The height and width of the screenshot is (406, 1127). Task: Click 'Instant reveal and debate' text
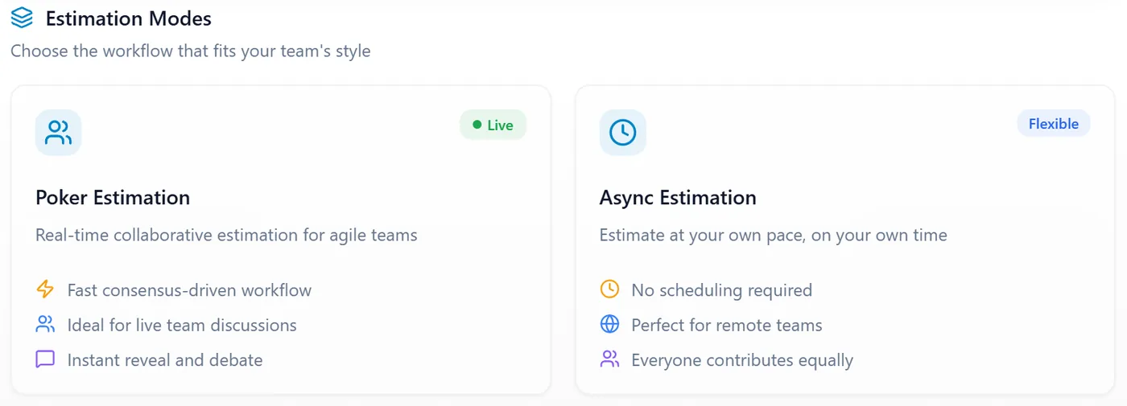tap(165, 360)
